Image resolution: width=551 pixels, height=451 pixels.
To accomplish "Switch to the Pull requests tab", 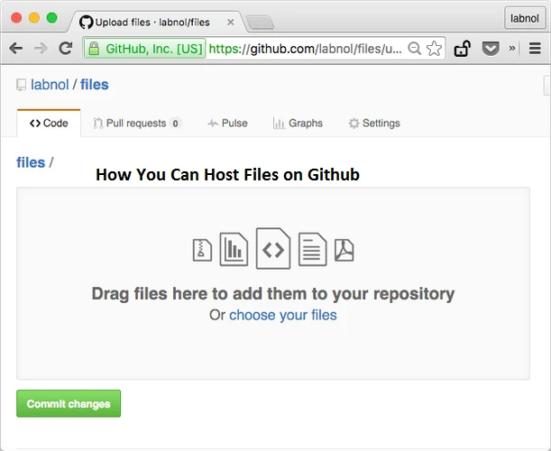I will [136, 124].
